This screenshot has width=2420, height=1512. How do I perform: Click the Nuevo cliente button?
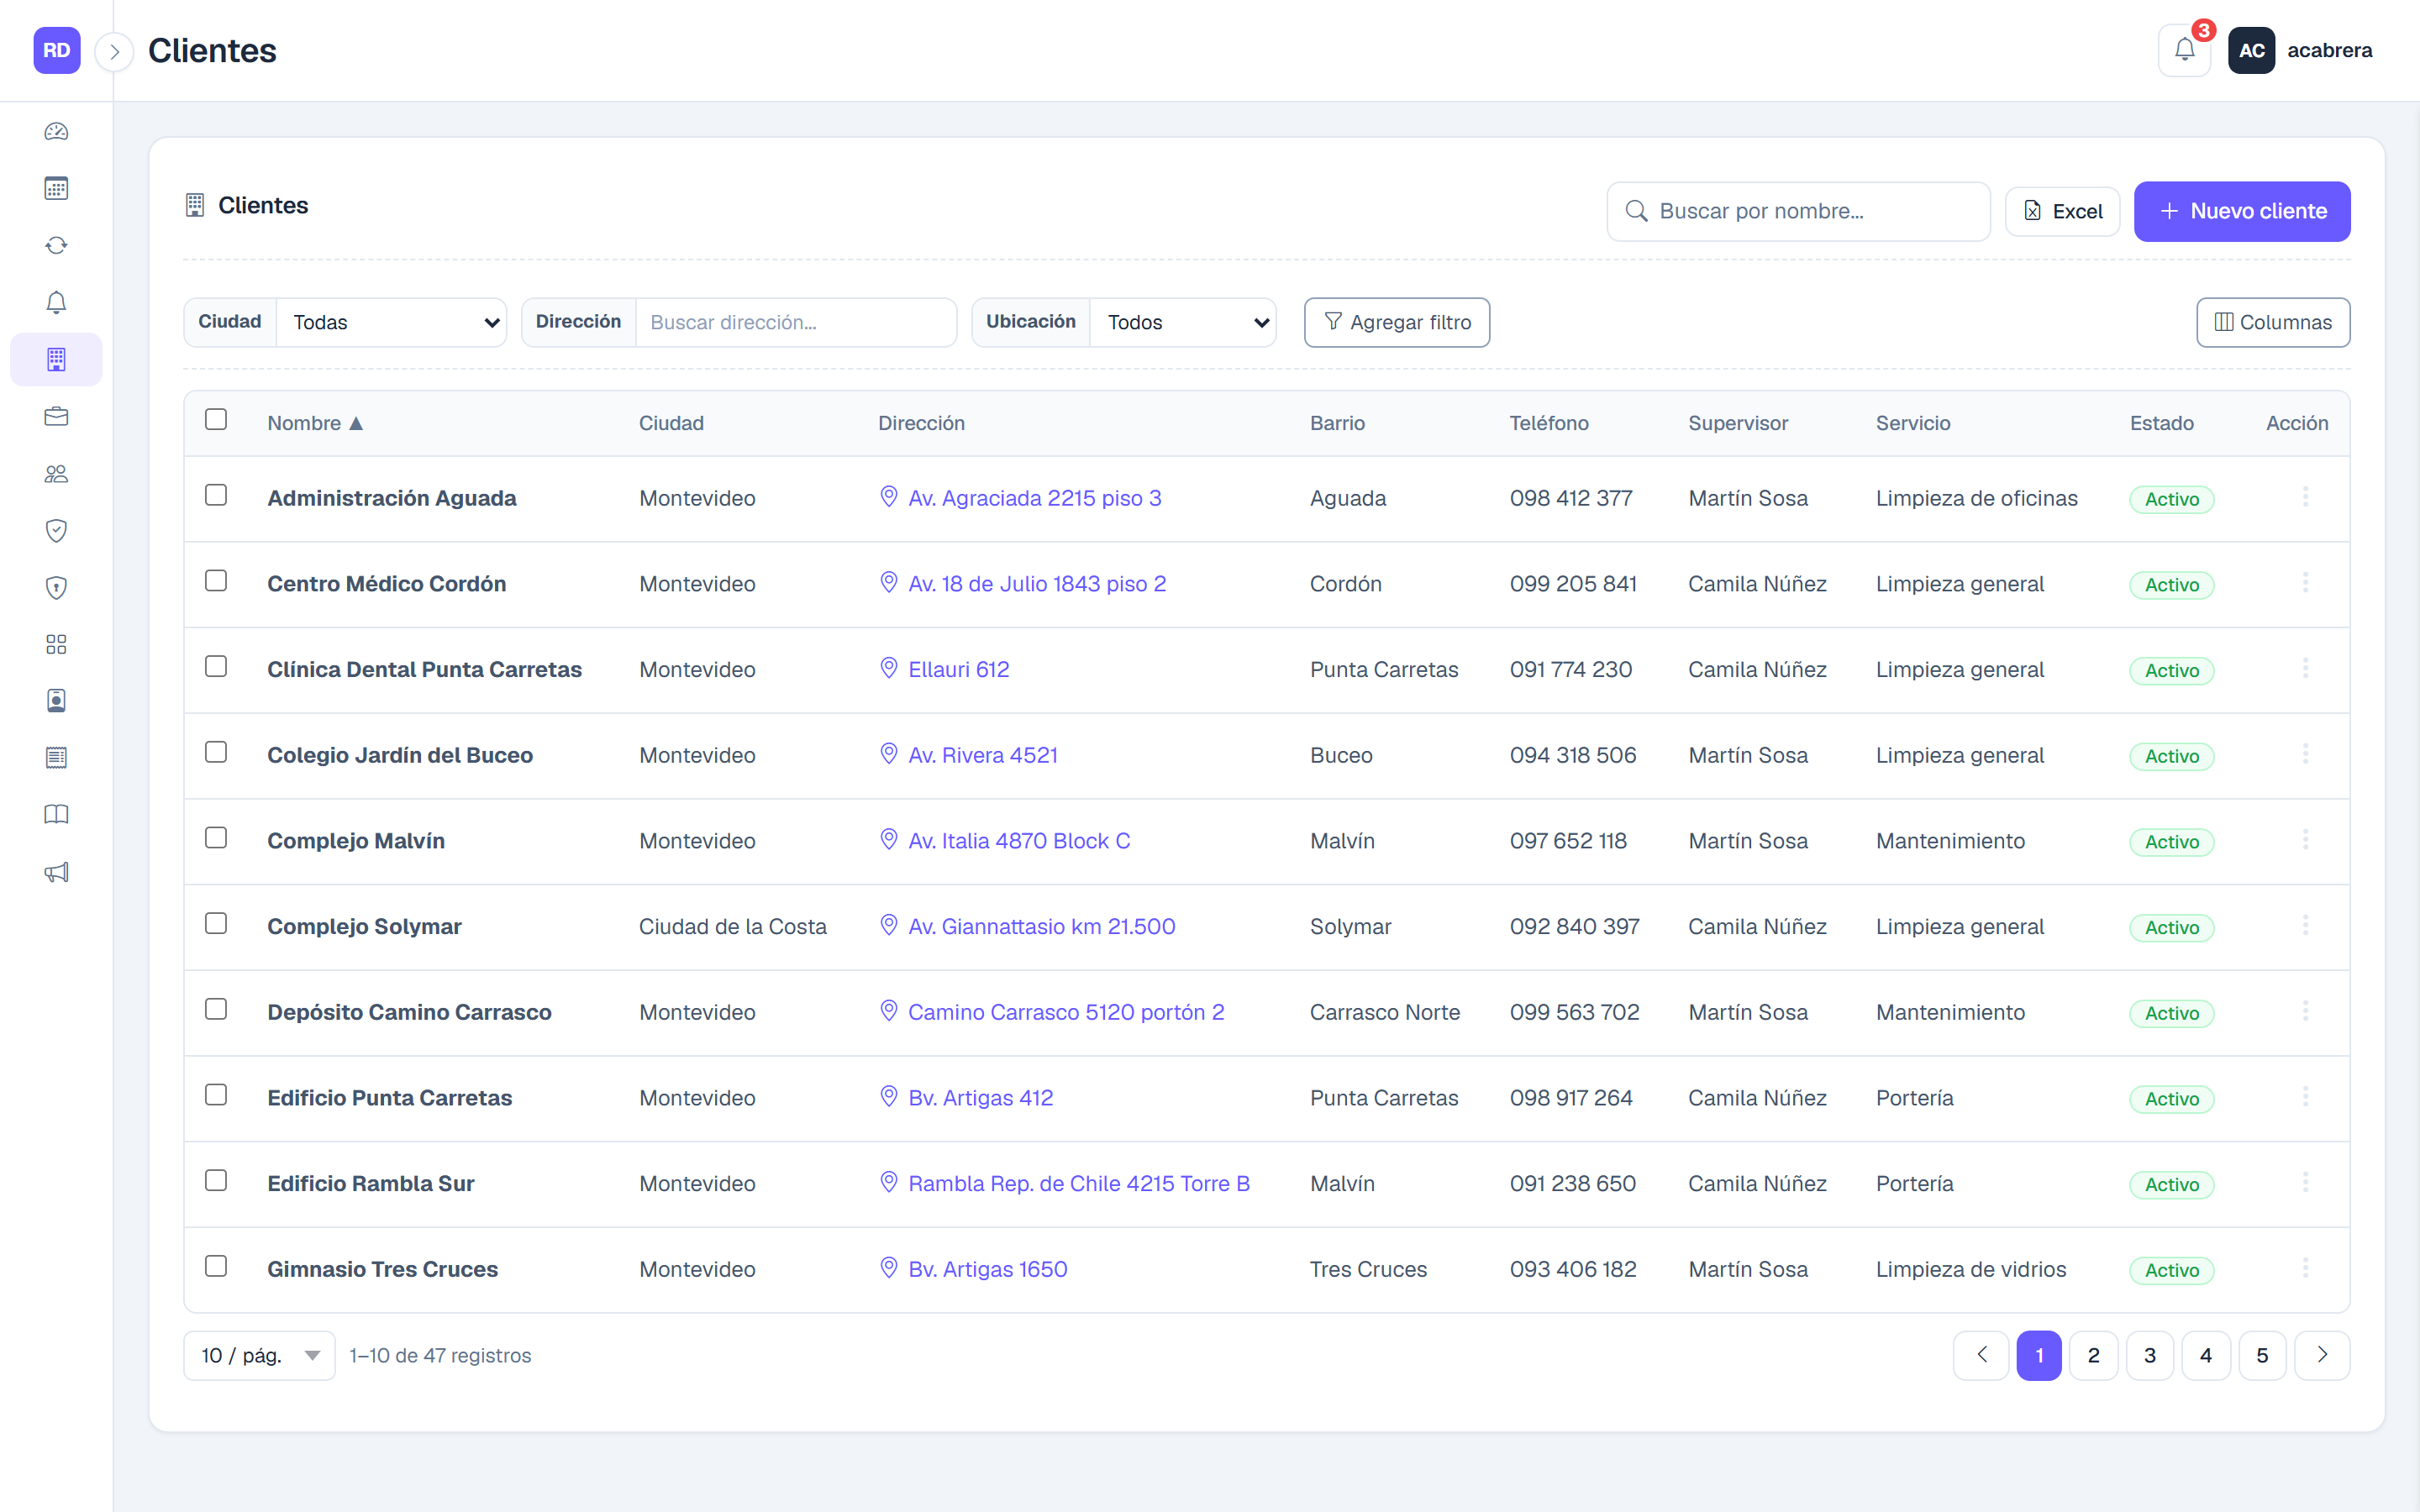coord(2242,211)
